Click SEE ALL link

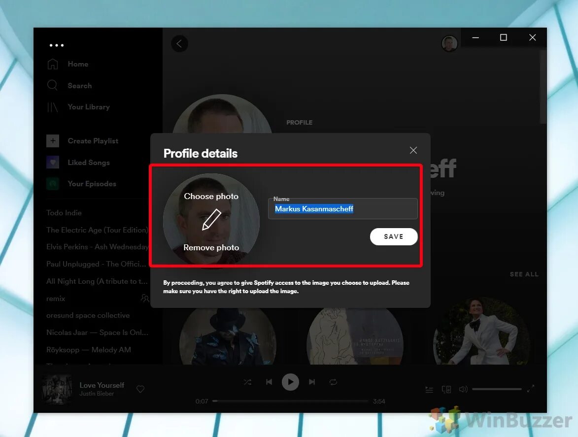point(524,274)
